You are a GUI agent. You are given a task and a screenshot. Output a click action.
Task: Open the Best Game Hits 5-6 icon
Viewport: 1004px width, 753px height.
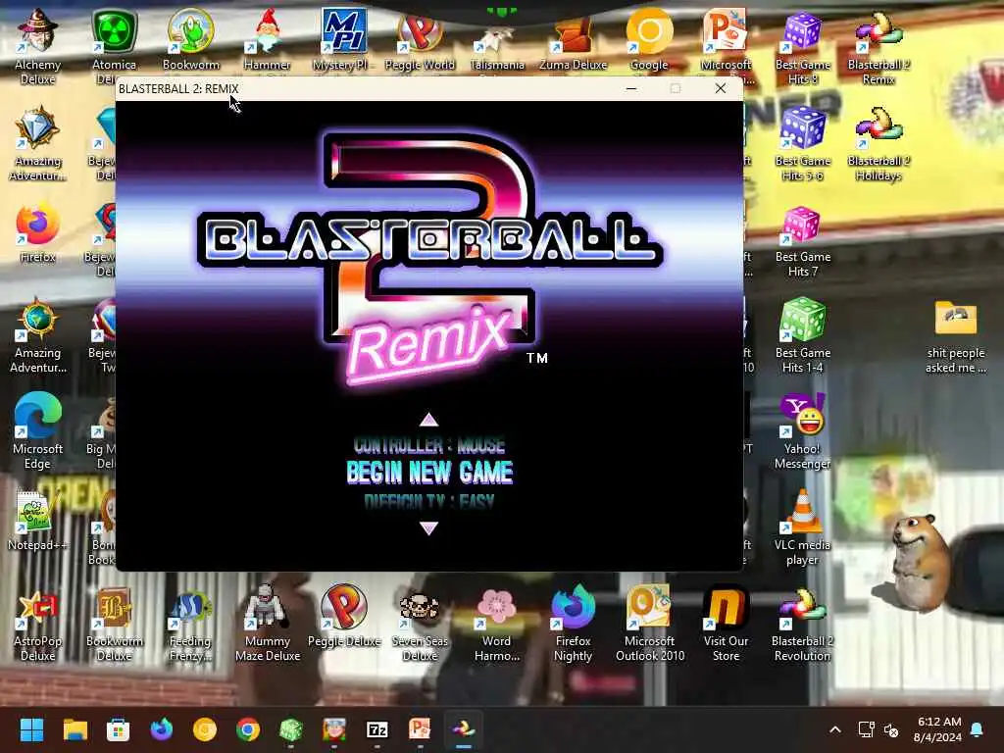coord(802,142)
